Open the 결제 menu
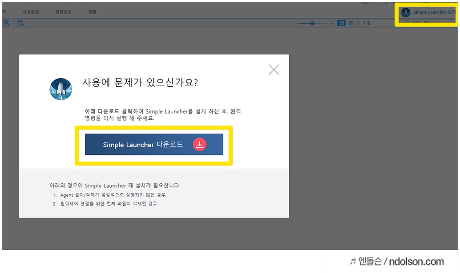 click(x=92, y=12)
